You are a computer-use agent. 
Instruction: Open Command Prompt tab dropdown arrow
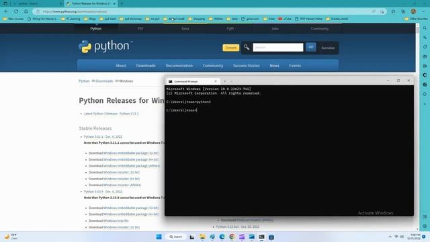[231, 81]
